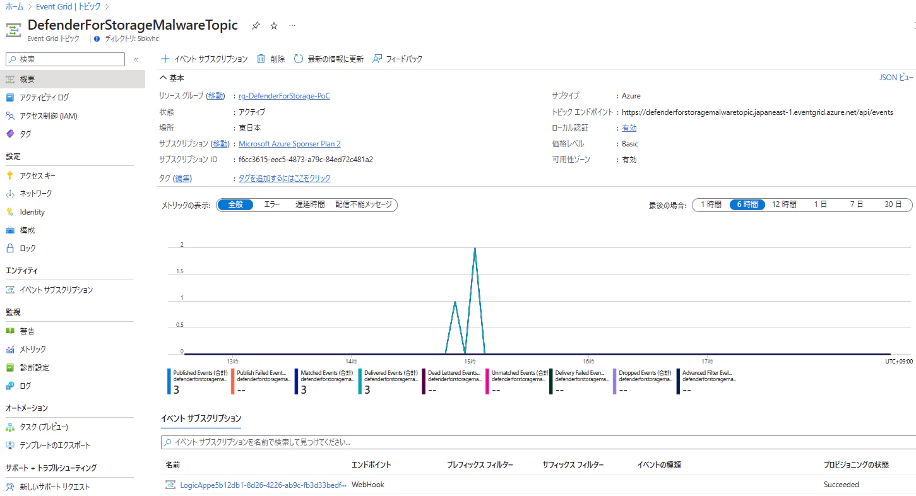
Task: Go to ホーム breadcrumb
Action: coord(15,6)
